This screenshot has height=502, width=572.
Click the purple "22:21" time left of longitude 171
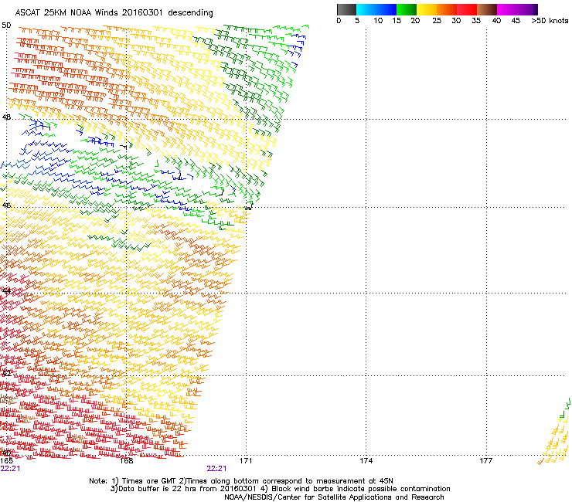[x=216, y=469]
